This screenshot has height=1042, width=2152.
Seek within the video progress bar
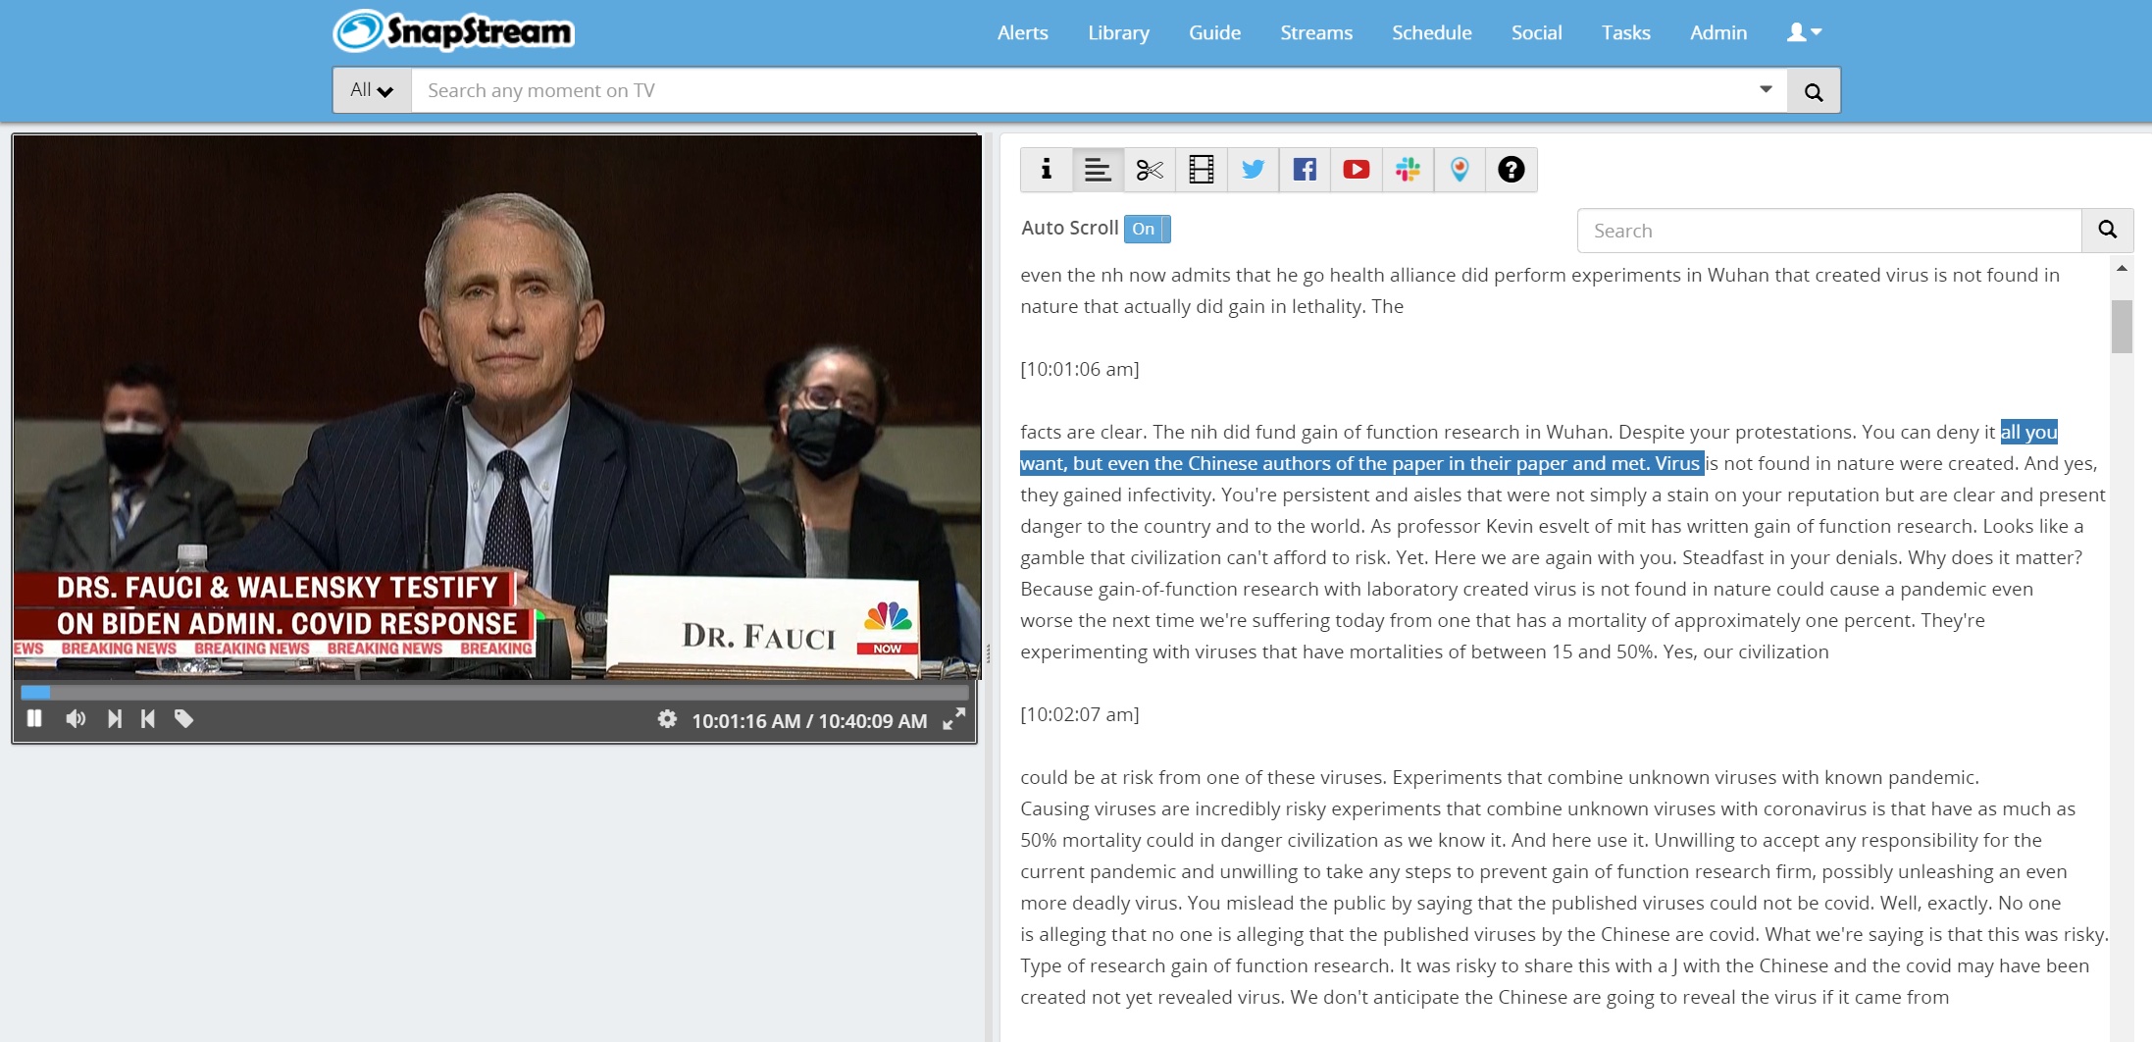coord(494,692)
